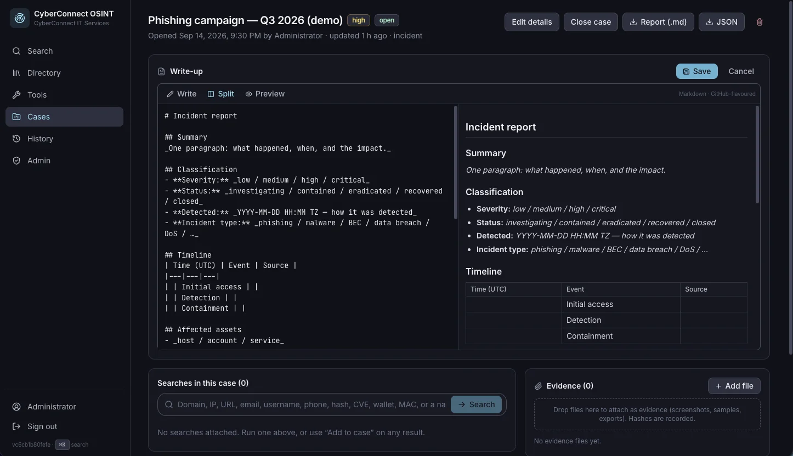The width and height of the screenshot is (793, 456).
Task: Open Tools from the sidebar
Action: point(64,95)
